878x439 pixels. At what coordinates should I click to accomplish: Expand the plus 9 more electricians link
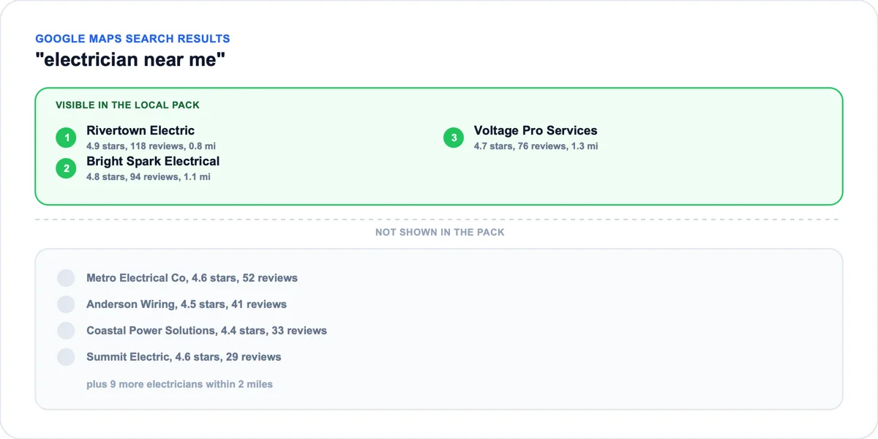(179, 384)
